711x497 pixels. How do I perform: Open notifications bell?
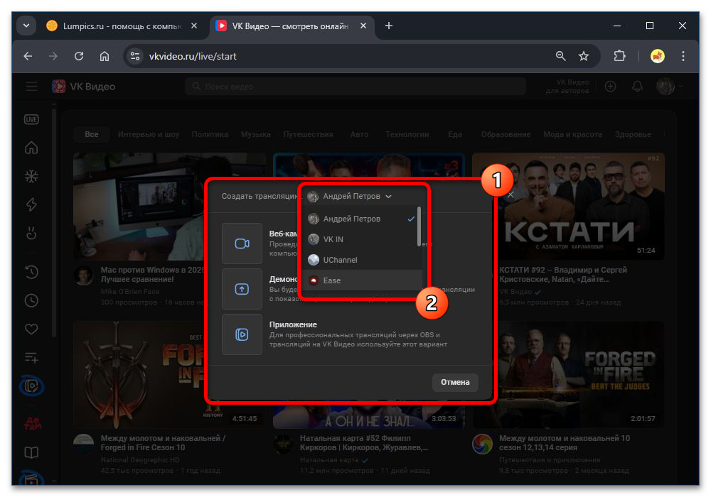[x=637, y=86]
